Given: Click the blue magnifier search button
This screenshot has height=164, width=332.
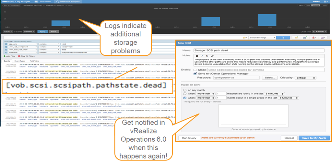Looking at the screenshot, I should coord(283,38).
